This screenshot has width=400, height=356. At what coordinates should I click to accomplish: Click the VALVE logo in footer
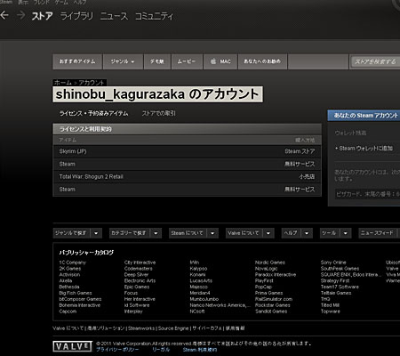click(x=72, y=346)
